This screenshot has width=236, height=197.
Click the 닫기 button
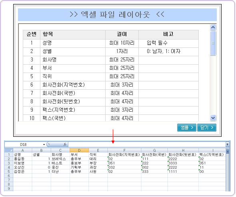[x=207, y=128]
